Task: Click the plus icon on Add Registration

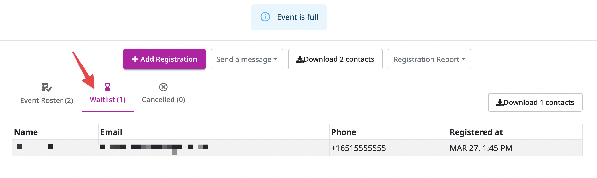Action: 135,59
